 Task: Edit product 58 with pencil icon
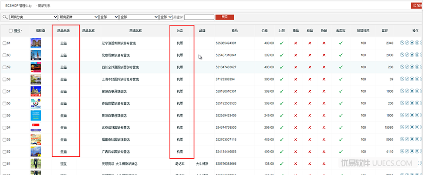tap(407, 79)
